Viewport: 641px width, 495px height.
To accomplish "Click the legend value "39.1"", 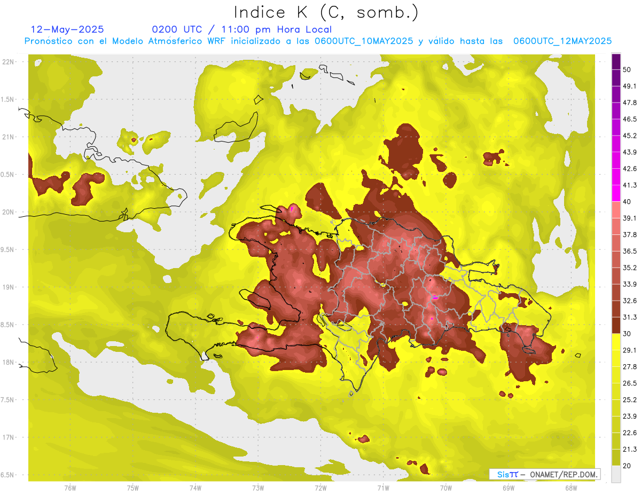I will [x=629, y=218].
